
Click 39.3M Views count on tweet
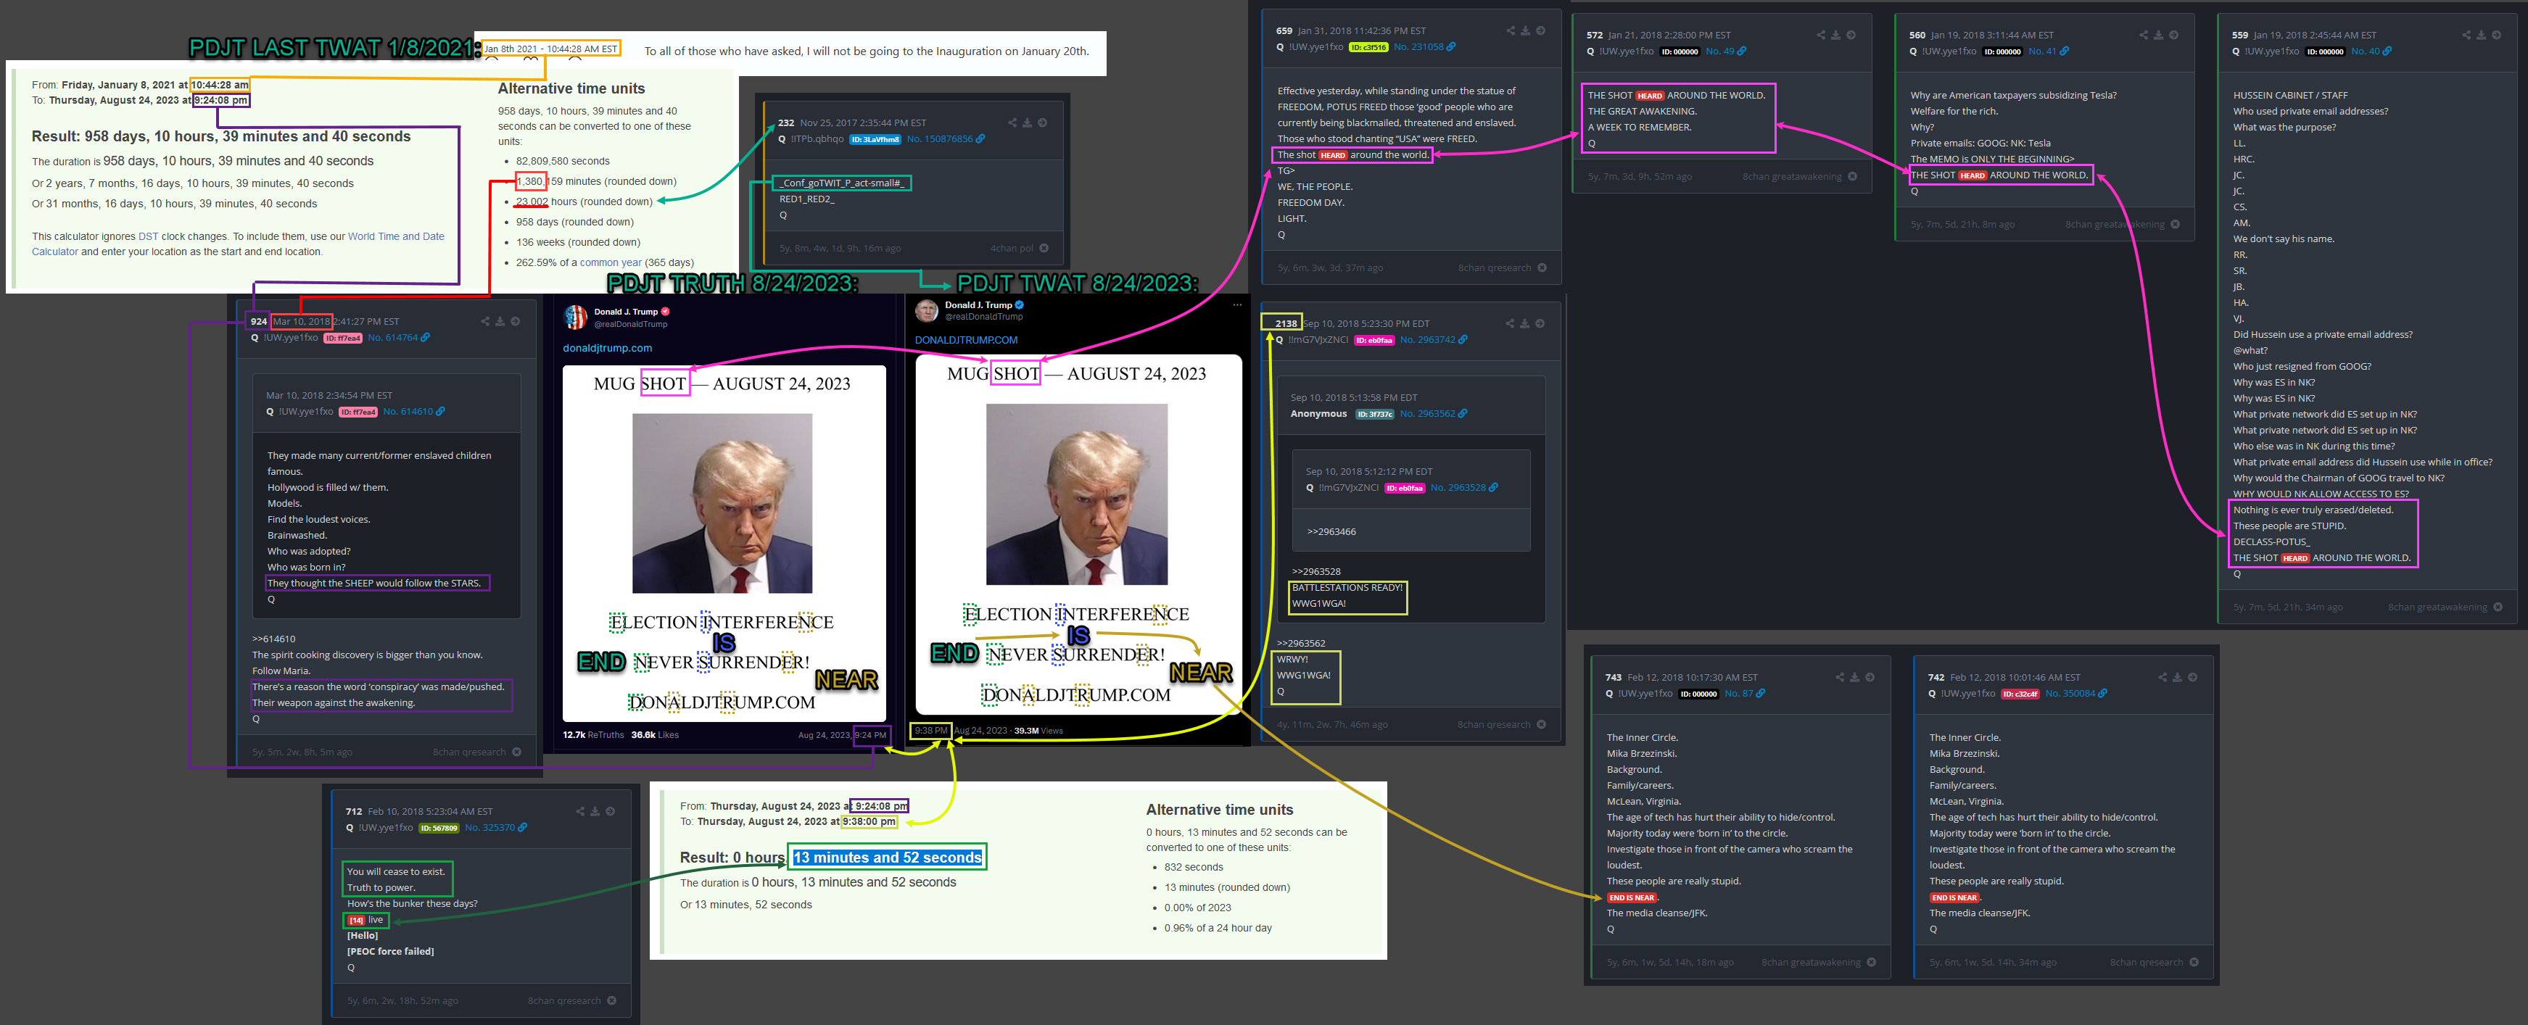[1038, 731]
